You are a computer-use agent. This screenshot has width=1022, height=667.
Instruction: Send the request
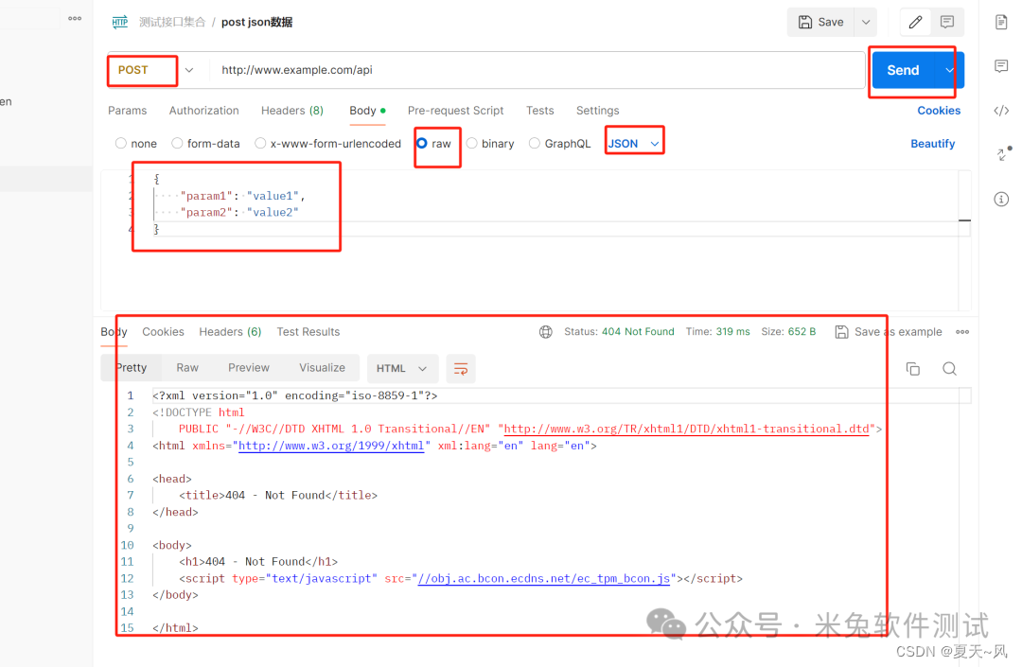point(903,70)
